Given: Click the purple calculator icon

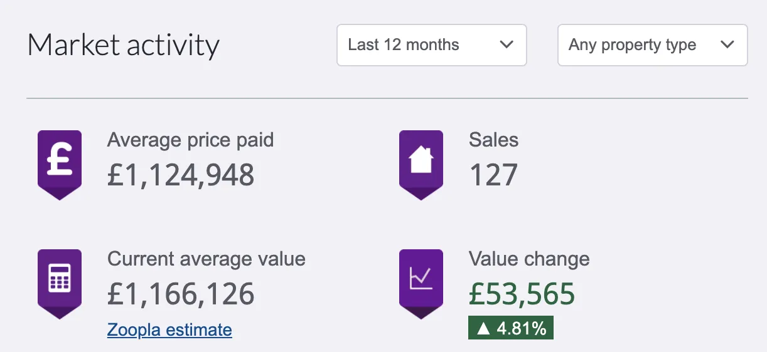Looking at the screenshot, I should click(60, 284).
